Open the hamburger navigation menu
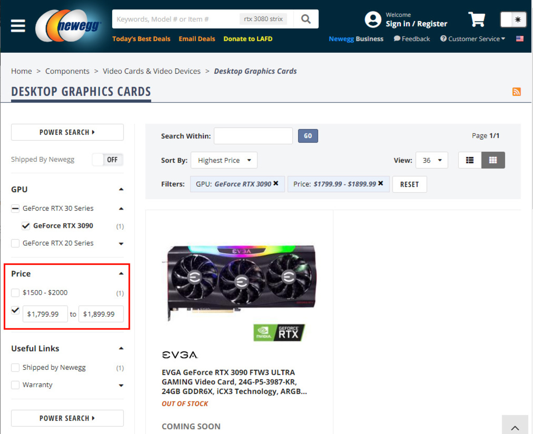533x434 pixels. [x=18, y=26]
